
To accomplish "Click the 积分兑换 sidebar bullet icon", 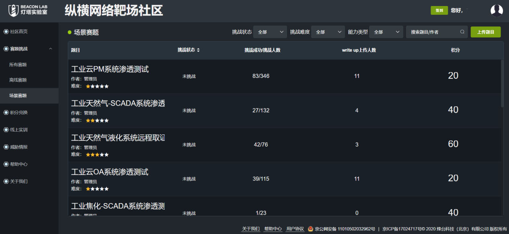I will [6, 113].
